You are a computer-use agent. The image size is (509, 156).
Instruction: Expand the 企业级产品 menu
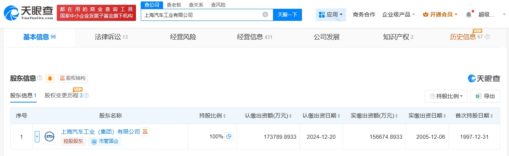[x=399, y=15]
